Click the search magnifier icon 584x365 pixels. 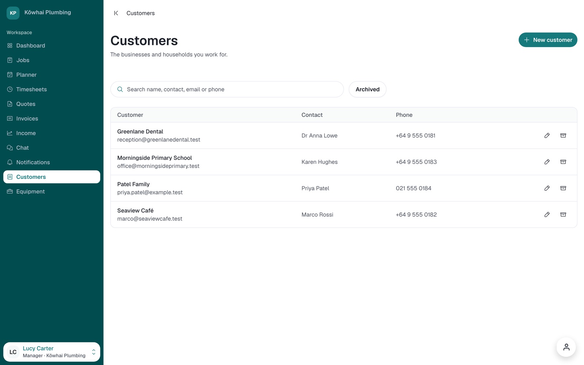[x=120, y=89]
